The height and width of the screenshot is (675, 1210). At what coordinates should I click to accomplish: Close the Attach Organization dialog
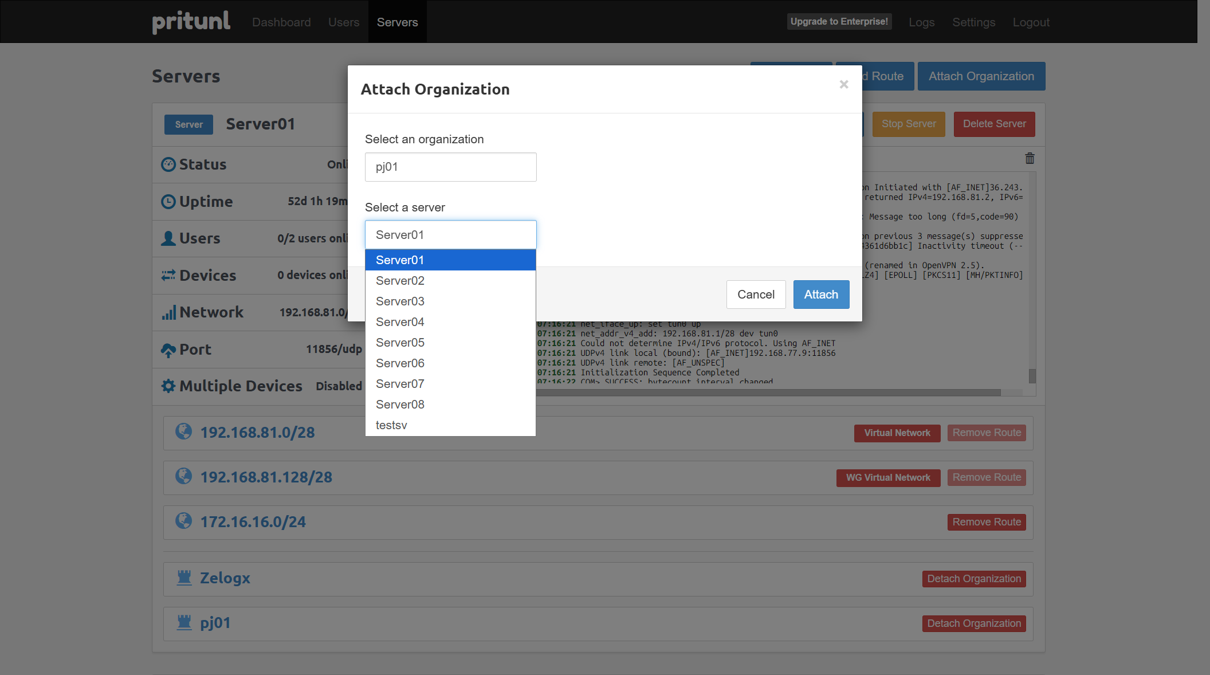click(x=843, y=84)
